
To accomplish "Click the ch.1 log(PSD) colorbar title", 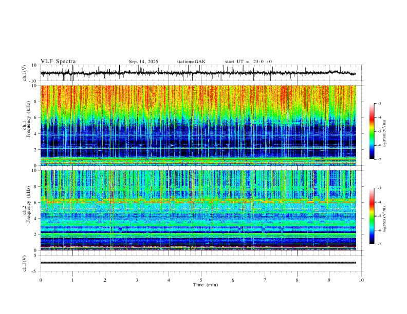I will 385,133.
